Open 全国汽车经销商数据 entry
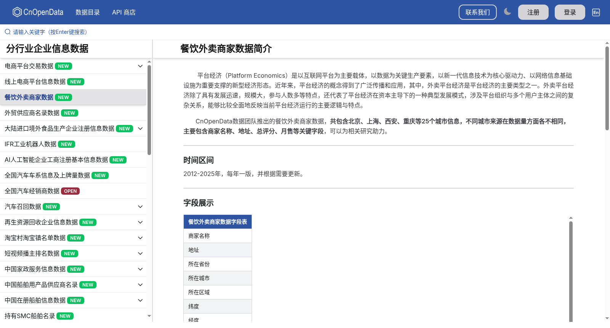 point(73,191)
